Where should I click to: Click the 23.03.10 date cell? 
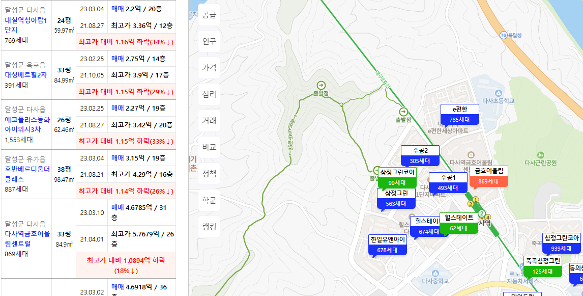(x=92, y=212)
